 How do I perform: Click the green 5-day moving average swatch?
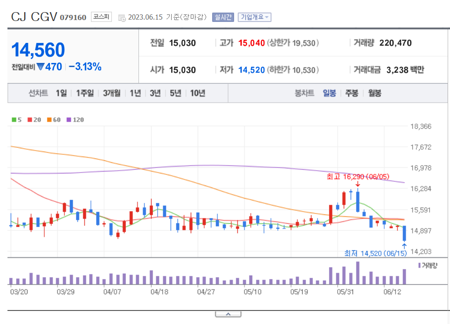click(x=14, y=120)
